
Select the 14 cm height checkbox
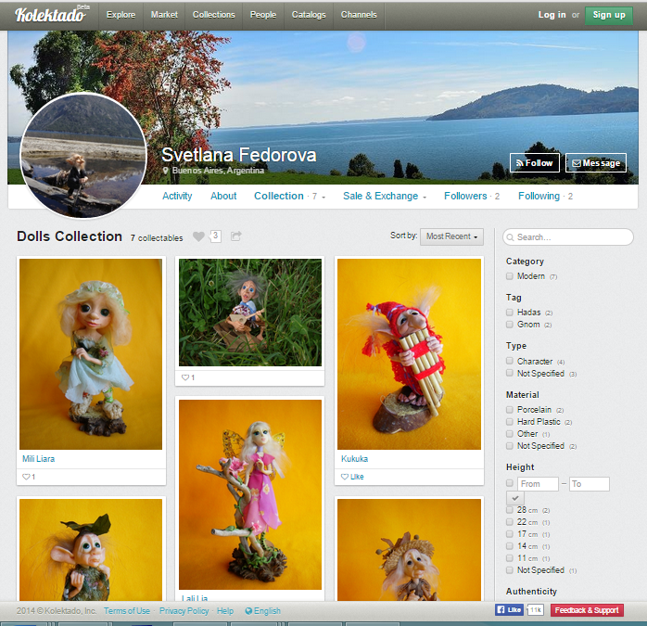pos(510,546)
